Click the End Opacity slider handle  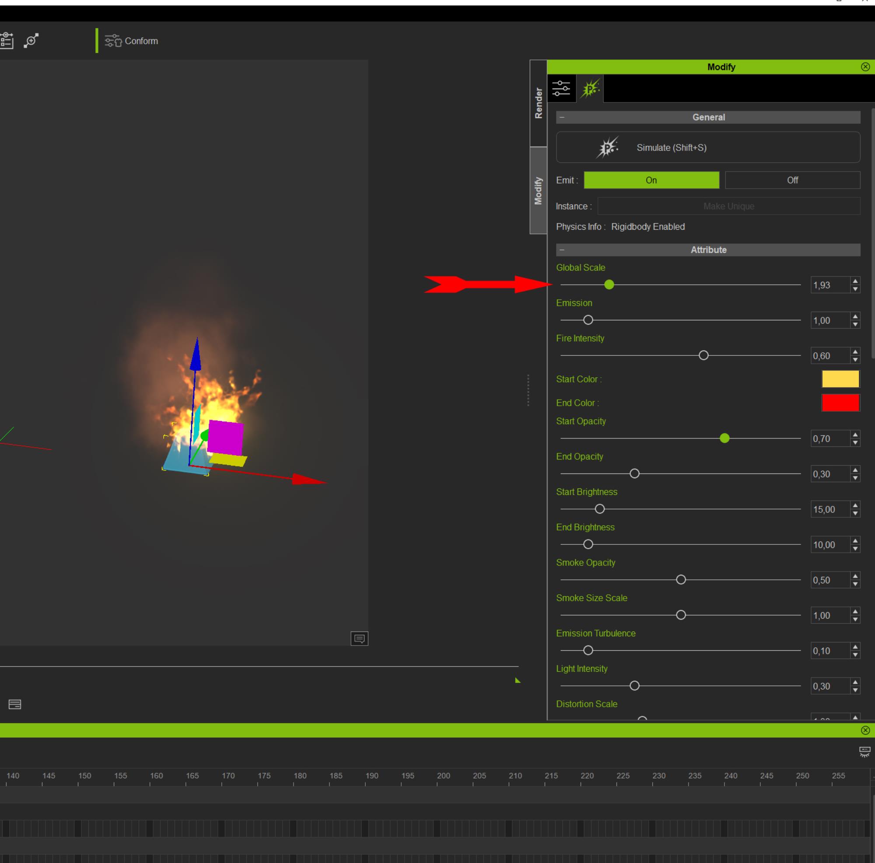(x=634, y=474)
